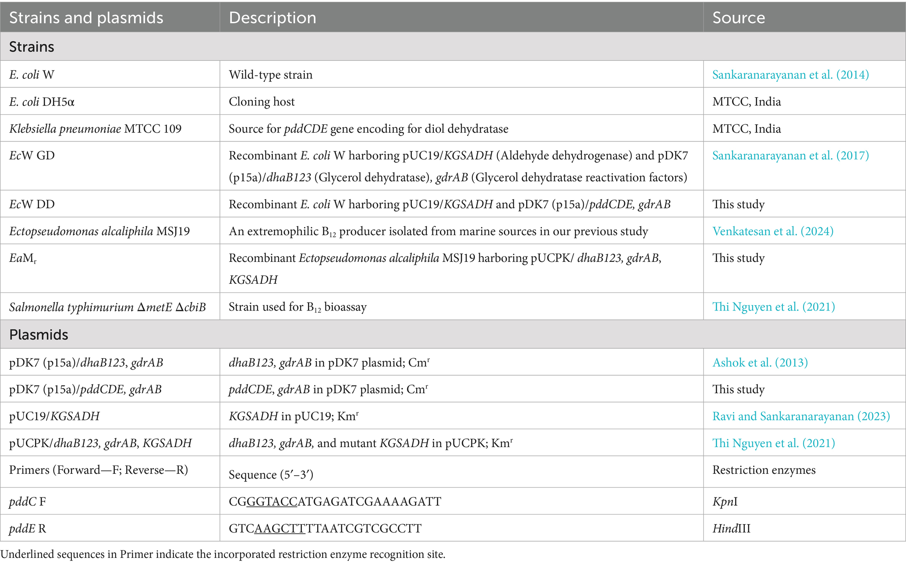
Task: Click the EcW DD strain name
Action: click(x=32, y=204)
